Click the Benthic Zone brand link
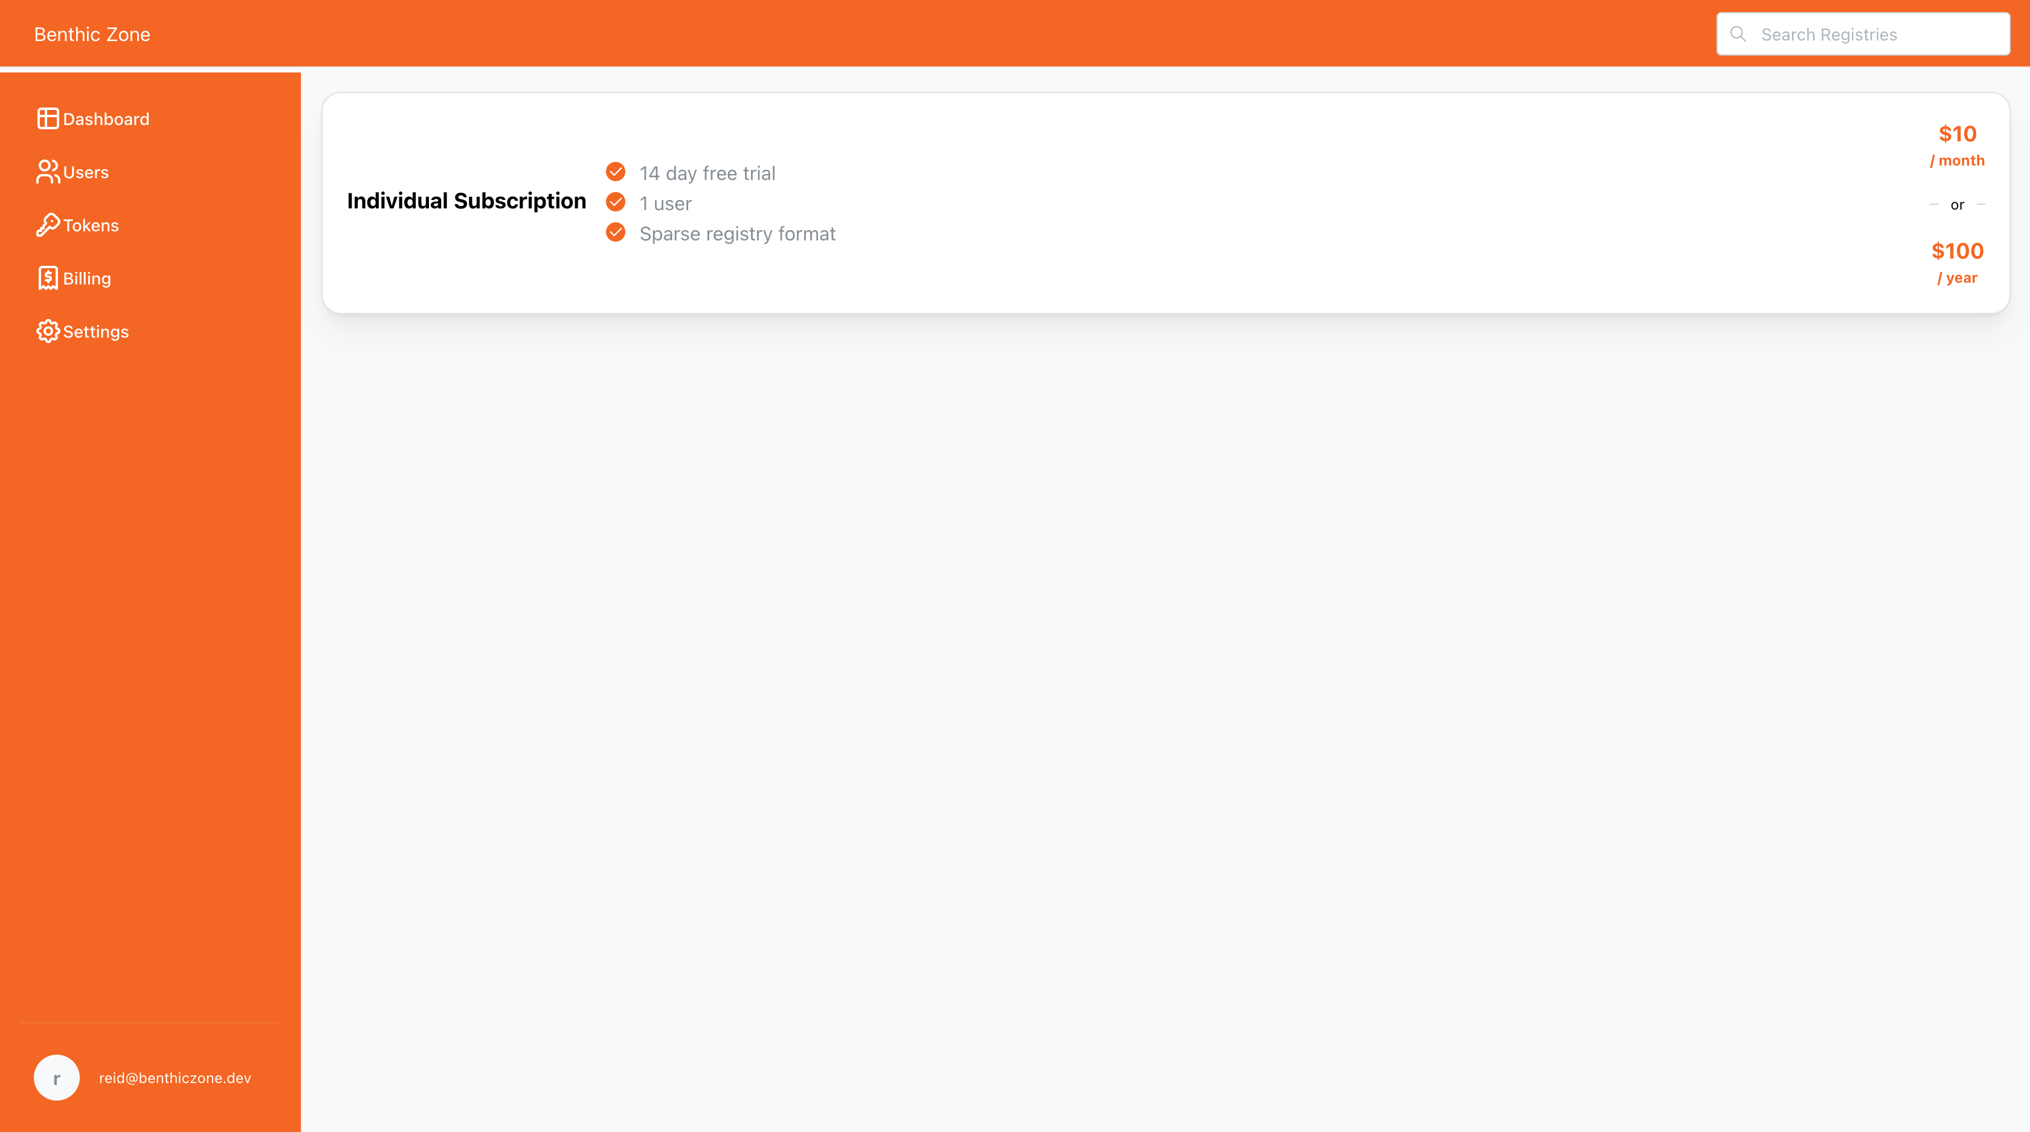2030x1132 pixels. tap(92, 34)
